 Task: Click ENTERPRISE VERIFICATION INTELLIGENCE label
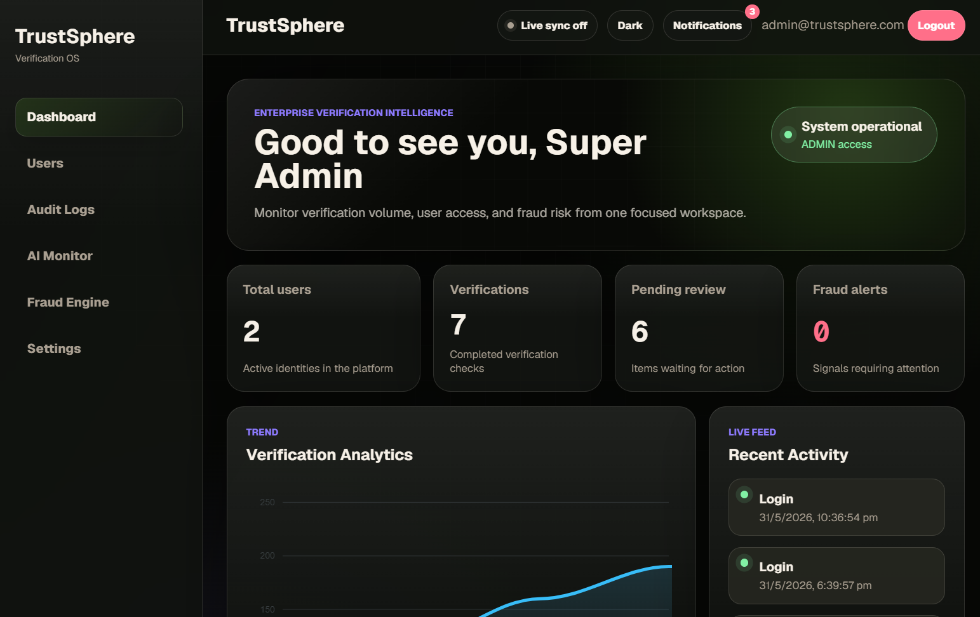354,113
